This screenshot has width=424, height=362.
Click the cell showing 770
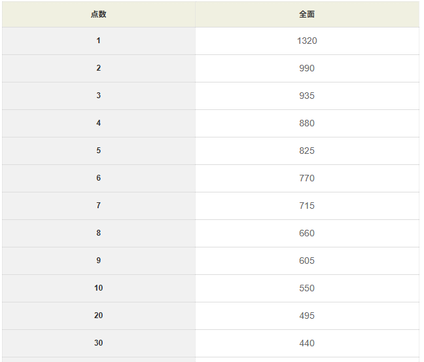coord(306,179)
